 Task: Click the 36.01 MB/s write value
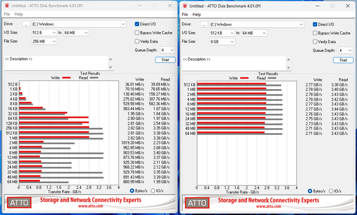point(134,85)
